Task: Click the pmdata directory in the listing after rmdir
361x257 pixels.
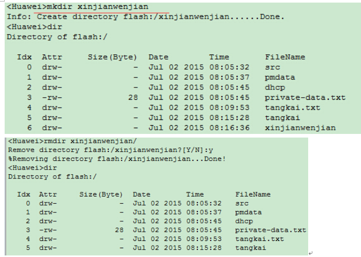Action: tap(248, 212)
